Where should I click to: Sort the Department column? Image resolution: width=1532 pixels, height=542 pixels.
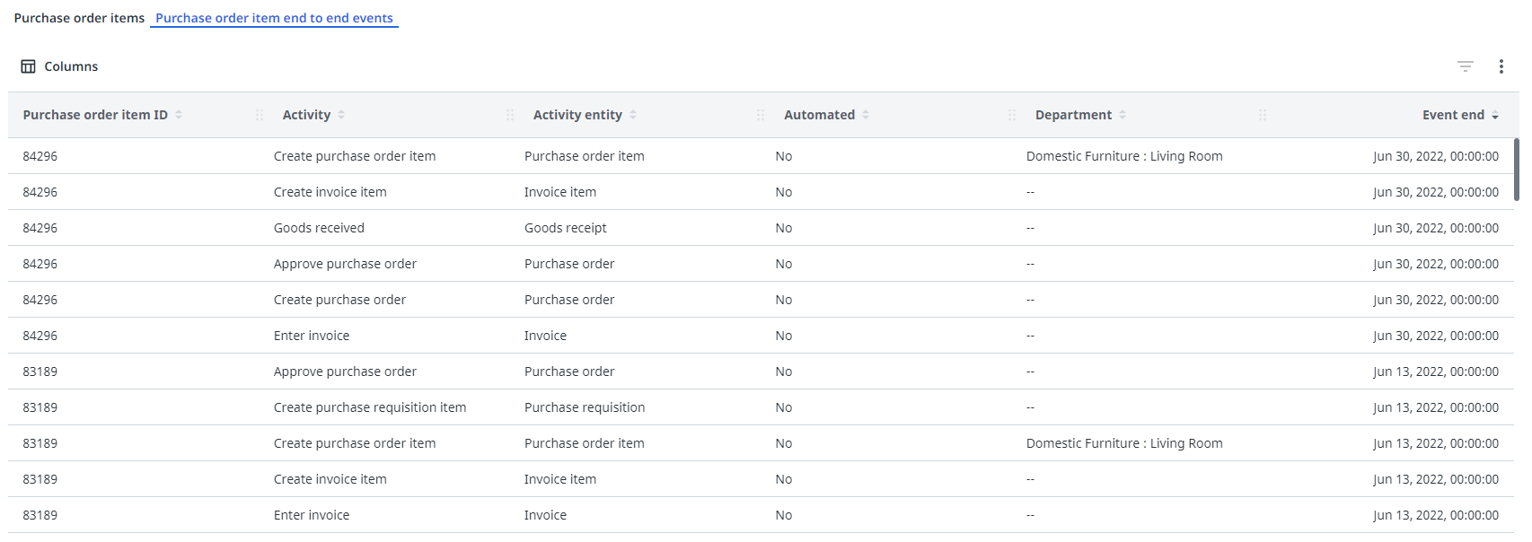click(1123, 115)
